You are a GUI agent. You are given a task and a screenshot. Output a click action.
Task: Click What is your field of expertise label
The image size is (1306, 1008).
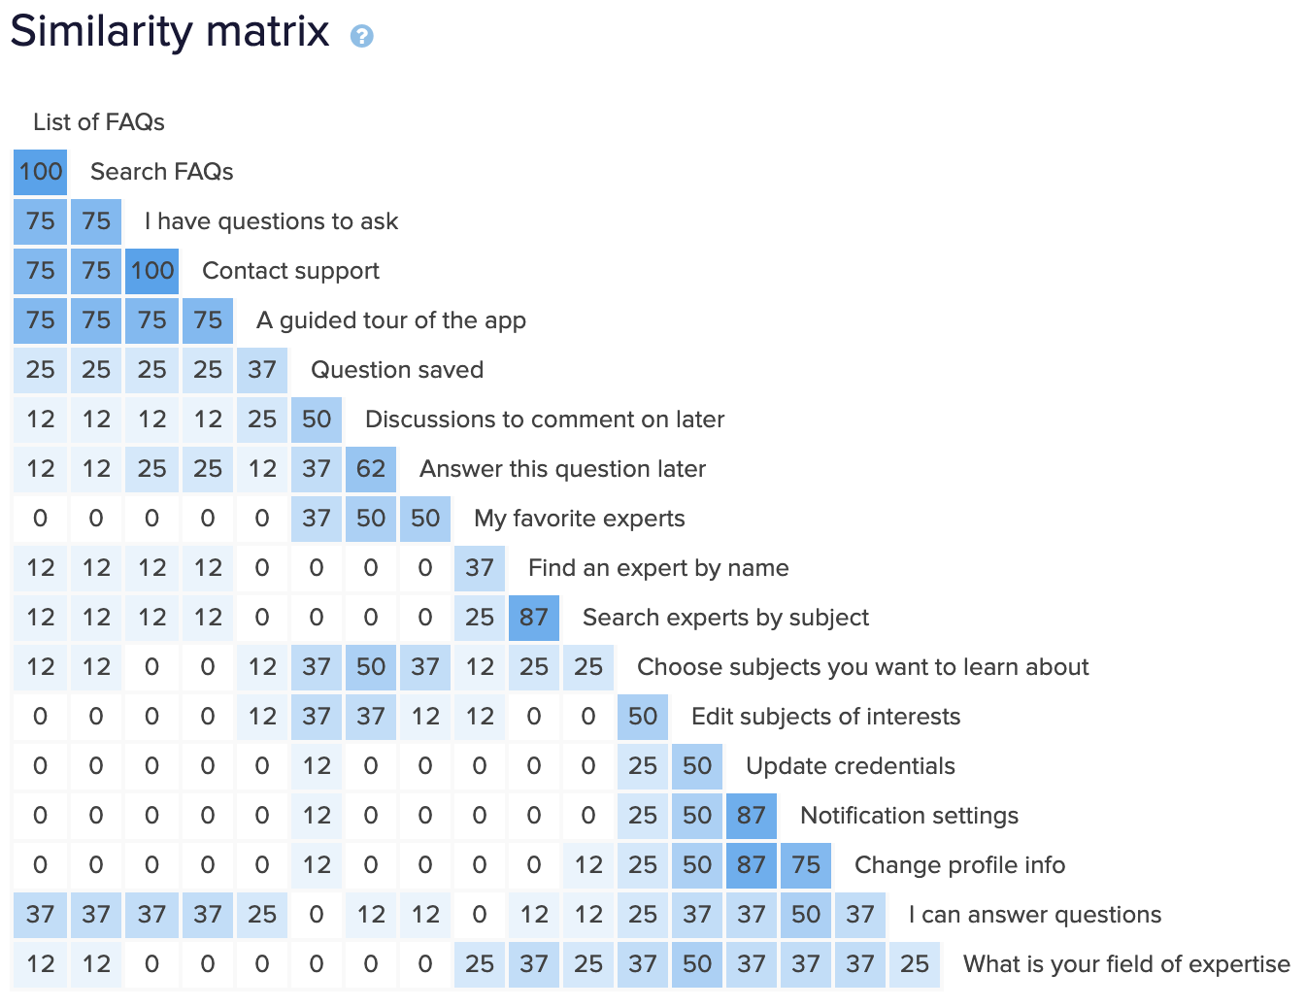(1126, 964)
